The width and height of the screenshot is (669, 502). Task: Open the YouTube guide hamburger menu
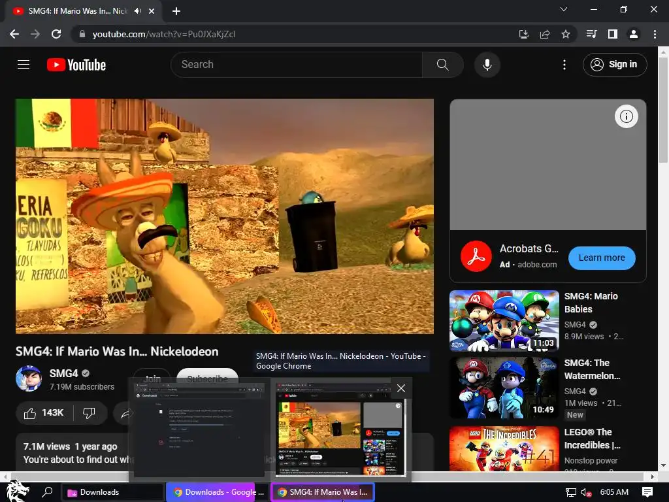(24, 65)
